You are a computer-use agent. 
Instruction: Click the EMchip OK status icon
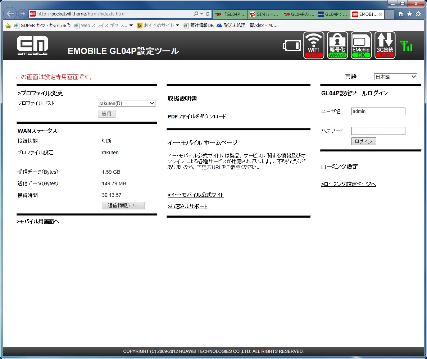[x=361, y=45]
